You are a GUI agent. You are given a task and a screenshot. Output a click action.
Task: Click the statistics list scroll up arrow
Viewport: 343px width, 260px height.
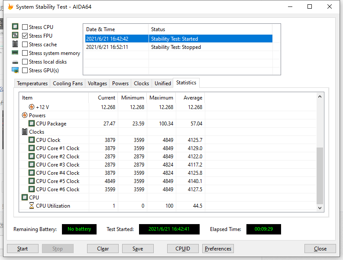(x=320, y=96)
